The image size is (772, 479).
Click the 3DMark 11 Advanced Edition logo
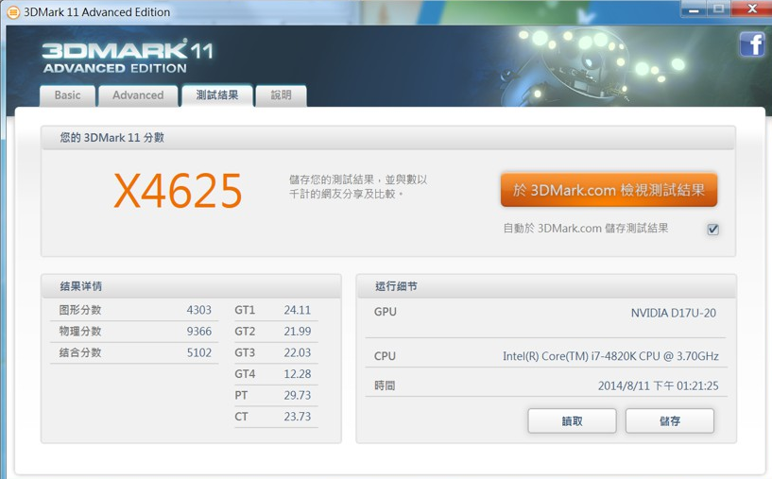click(128, 56)
